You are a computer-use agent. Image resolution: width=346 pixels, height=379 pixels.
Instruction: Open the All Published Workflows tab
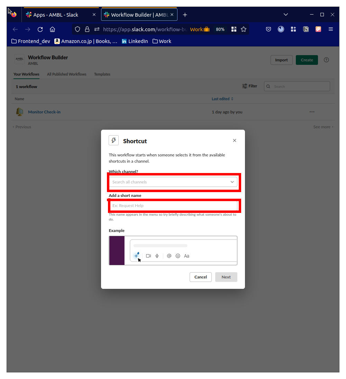point(66,74)
